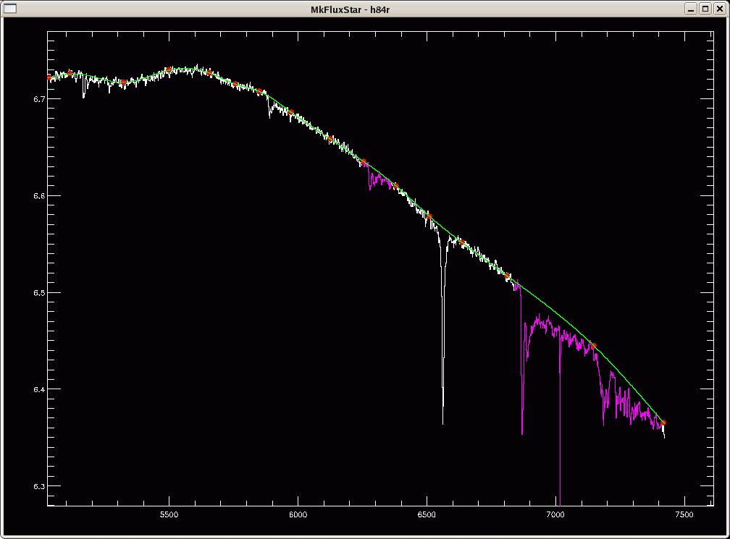
Task: Click red point just before first magenta dip
Action: (364, 161)
